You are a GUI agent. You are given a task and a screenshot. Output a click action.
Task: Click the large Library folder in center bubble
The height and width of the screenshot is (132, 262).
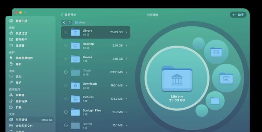point(177,79)
